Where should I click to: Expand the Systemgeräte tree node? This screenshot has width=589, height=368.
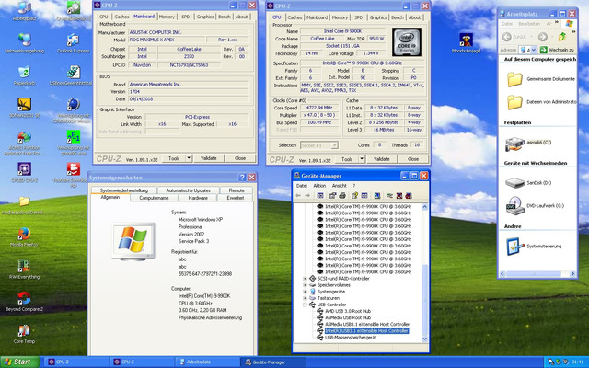pos(305,292)
